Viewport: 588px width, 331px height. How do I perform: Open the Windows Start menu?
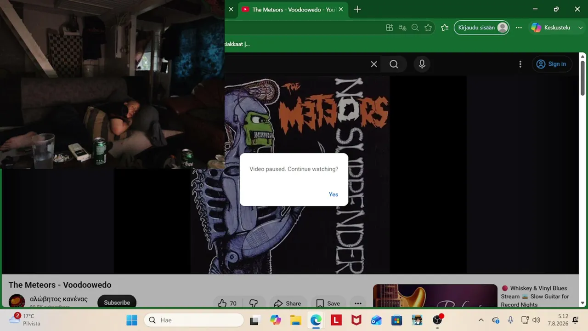(x=131, y=320)
